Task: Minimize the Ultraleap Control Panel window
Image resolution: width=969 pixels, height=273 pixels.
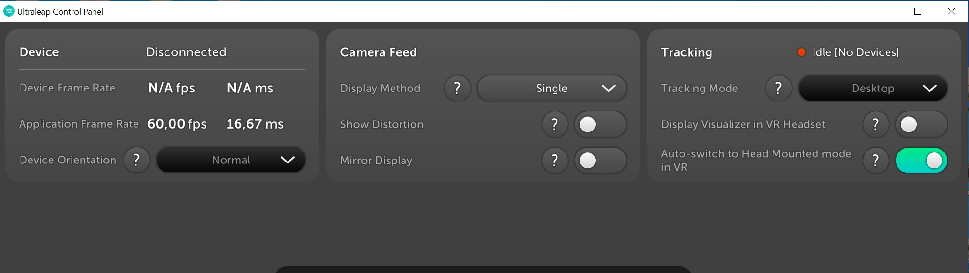Action: pos(885,11)
